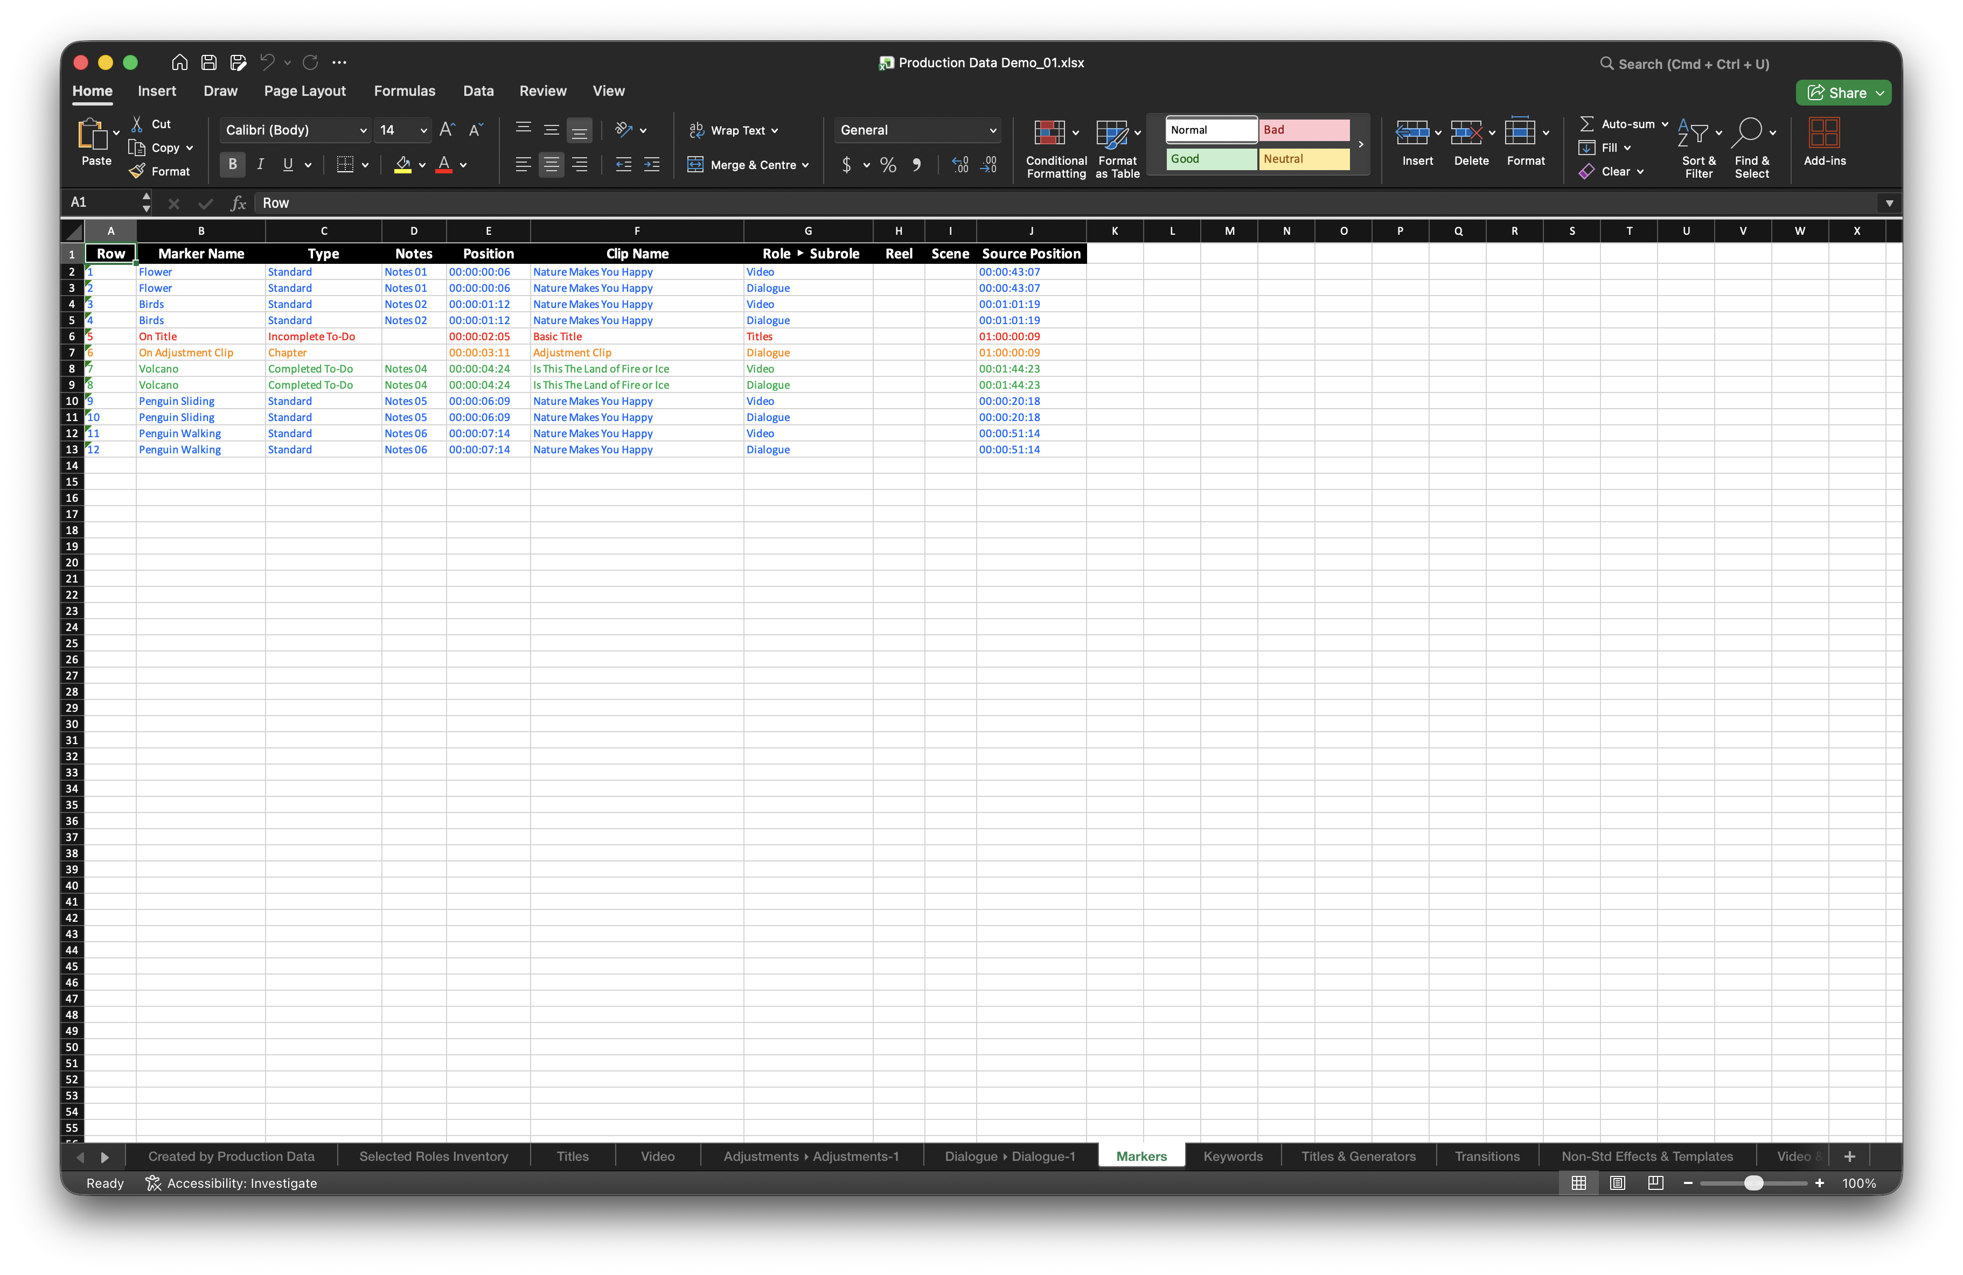Expand Merge & Centre options arrow
This screenshot has height=1275, width=1963.
pos(806,166)
